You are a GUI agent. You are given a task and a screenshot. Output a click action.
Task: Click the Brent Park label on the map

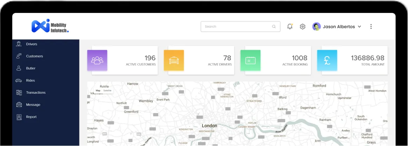coord(163,100)
